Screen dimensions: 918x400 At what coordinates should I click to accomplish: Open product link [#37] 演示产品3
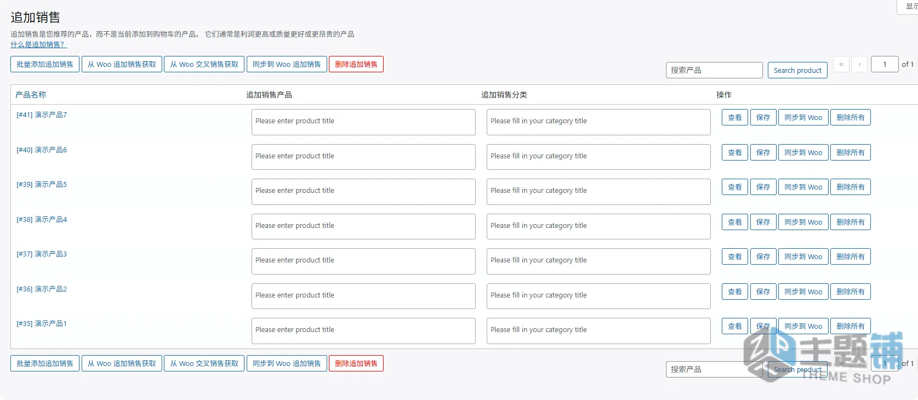coord(42,254)
